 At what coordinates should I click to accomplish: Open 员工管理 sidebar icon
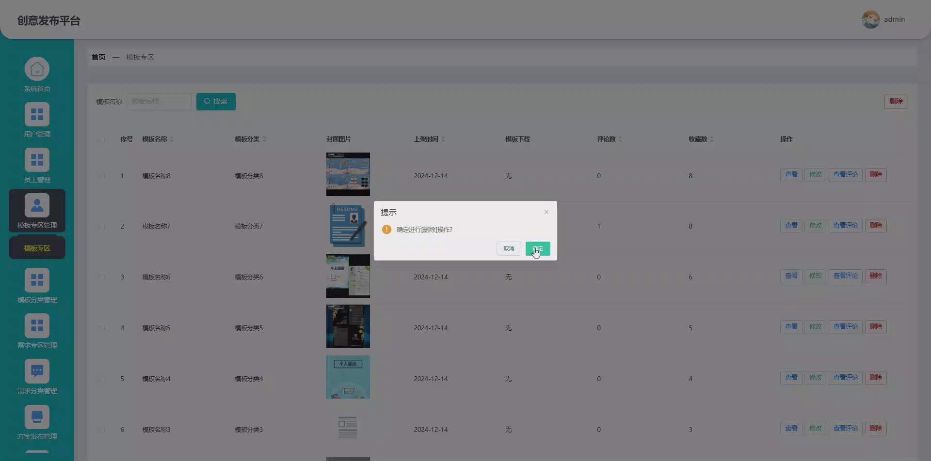[x=37, y=160]
